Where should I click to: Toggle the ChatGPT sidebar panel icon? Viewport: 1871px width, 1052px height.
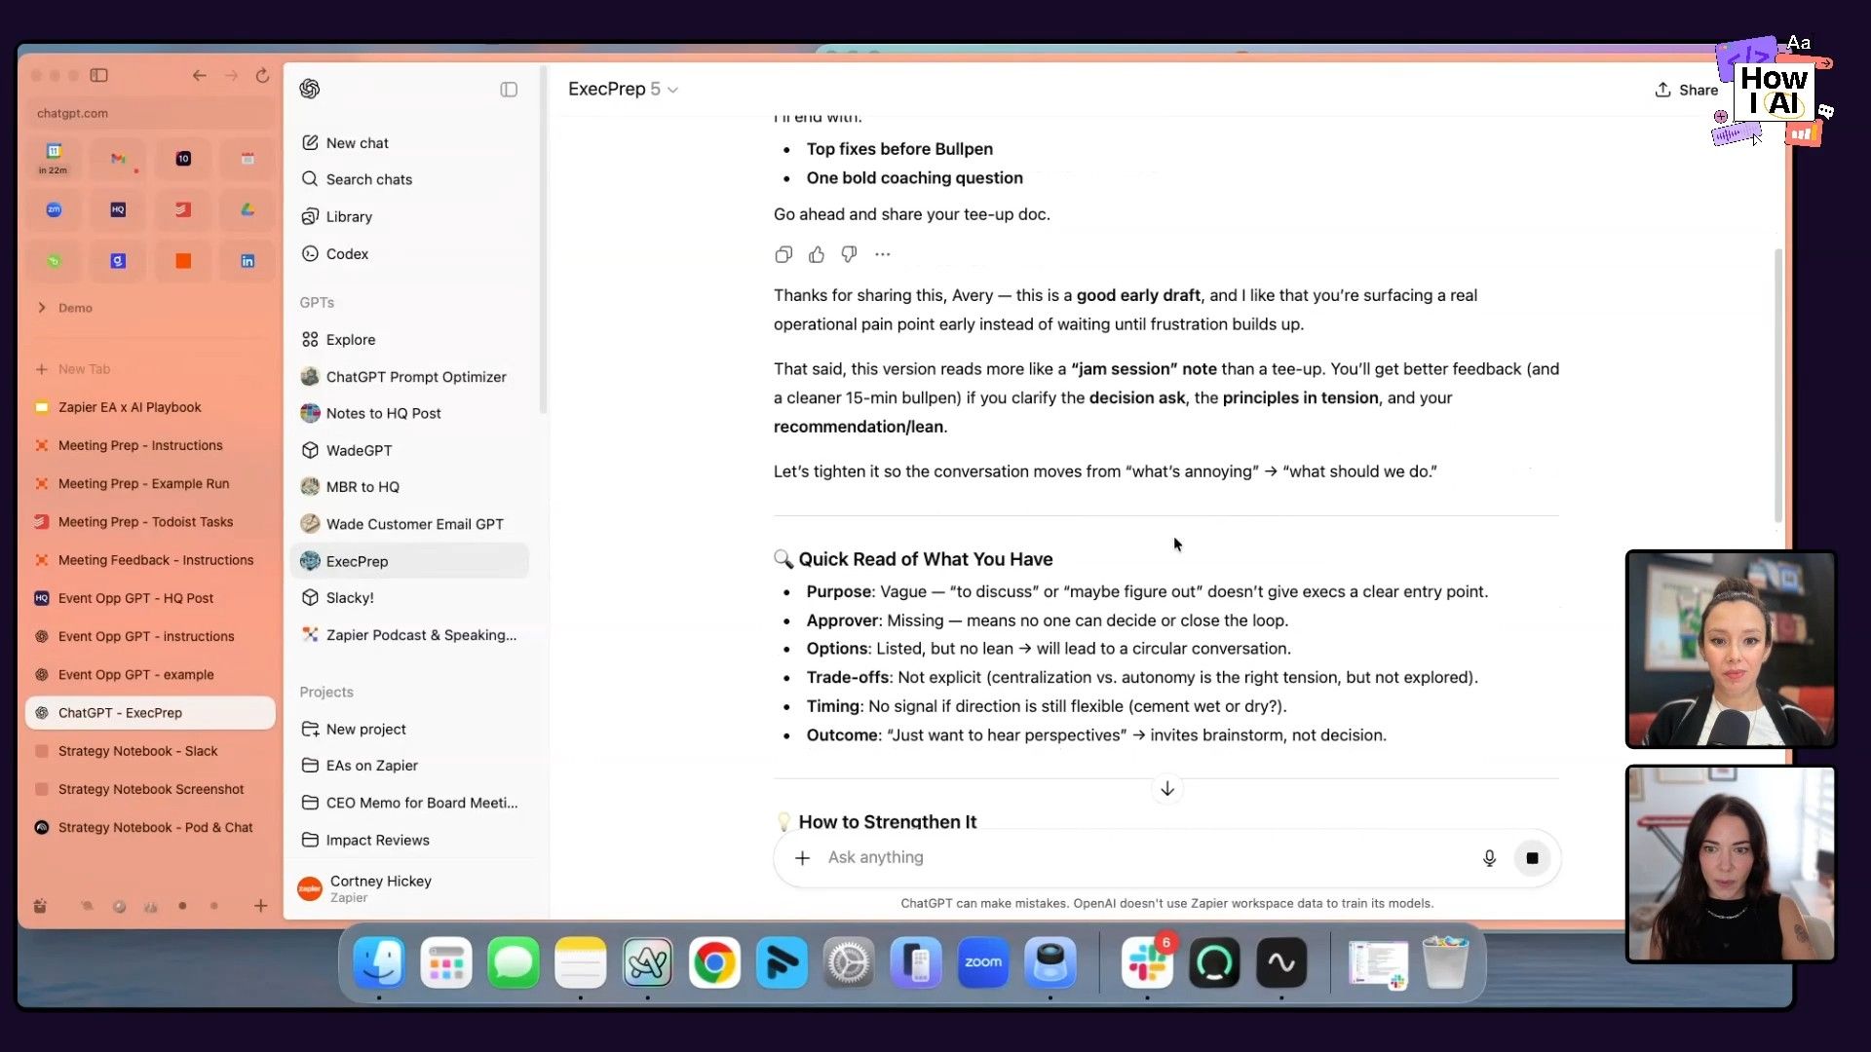pyautogui.click(x=509, y=90)
